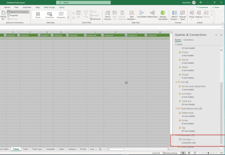Open the Relationships dialog
The image size is (225, 155).
pyautogui.click(x=152, y=14)
